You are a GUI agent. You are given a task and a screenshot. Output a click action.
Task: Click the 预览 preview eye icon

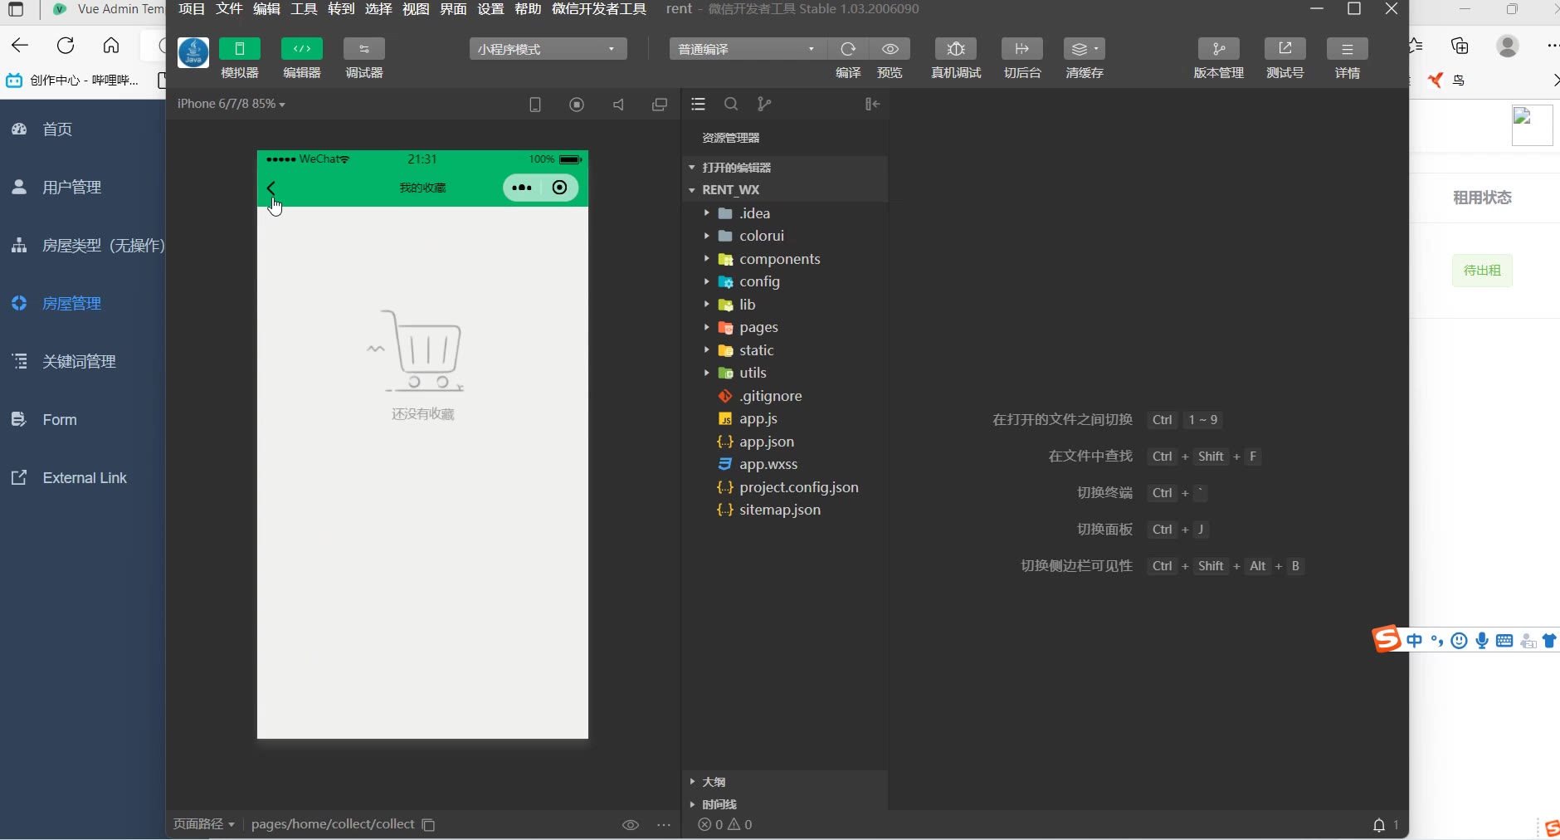(890, 49)
